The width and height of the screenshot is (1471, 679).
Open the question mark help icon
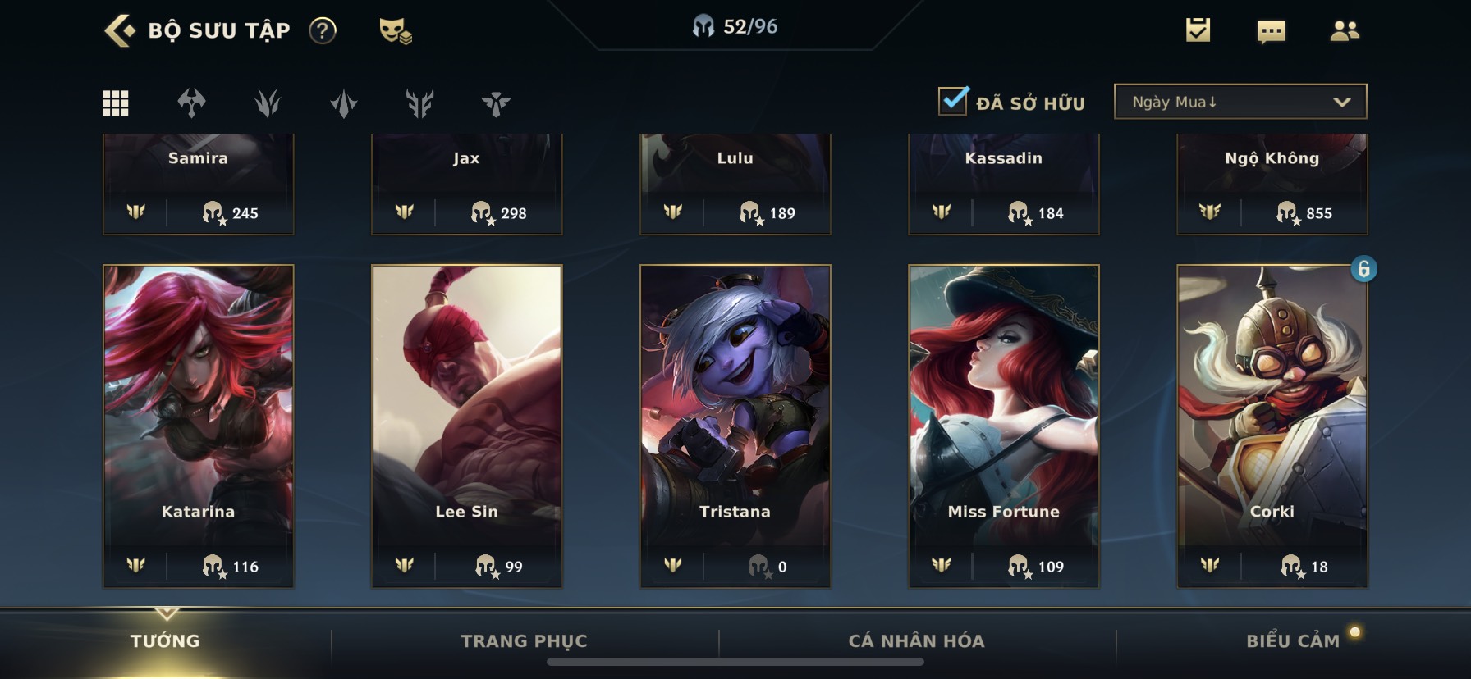(x=323, y=31)
